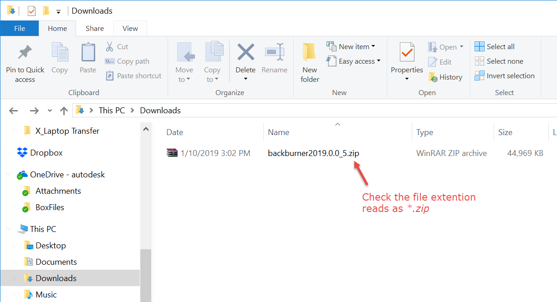This screenshot has width=557, height=302.
Task: Open the New item dropdown
Action: (351, 46)
